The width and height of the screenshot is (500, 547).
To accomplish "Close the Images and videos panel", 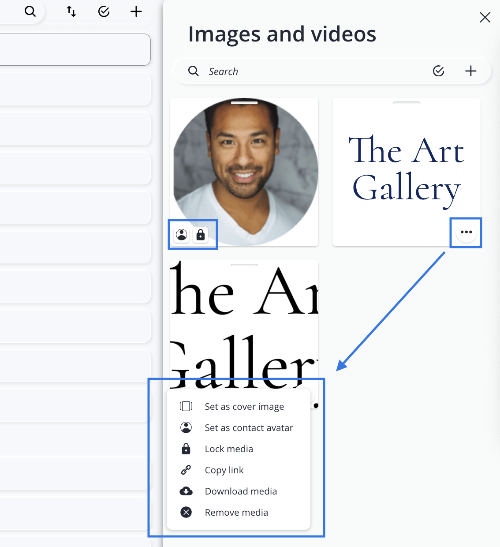I will pyautogui.click(x=485, y=17).
